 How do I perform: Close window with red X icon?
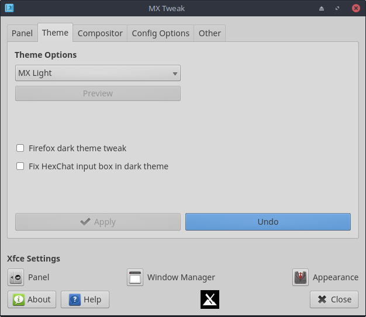355,8
